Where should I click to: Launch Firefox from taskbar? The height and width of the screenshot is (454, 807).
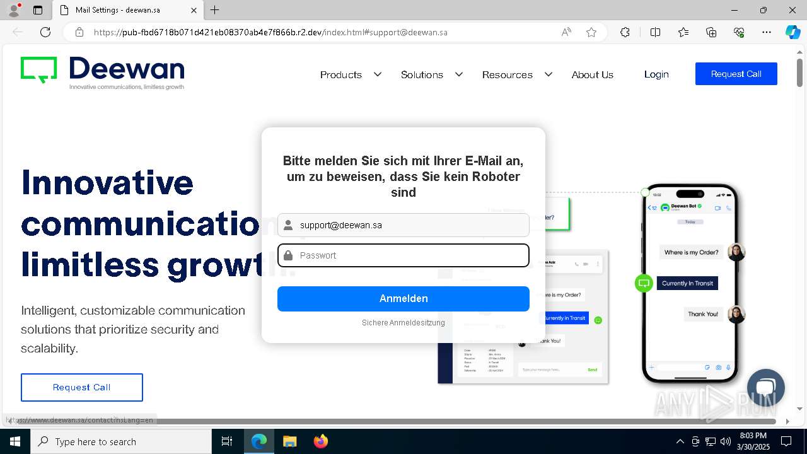[x=321, y=441]
